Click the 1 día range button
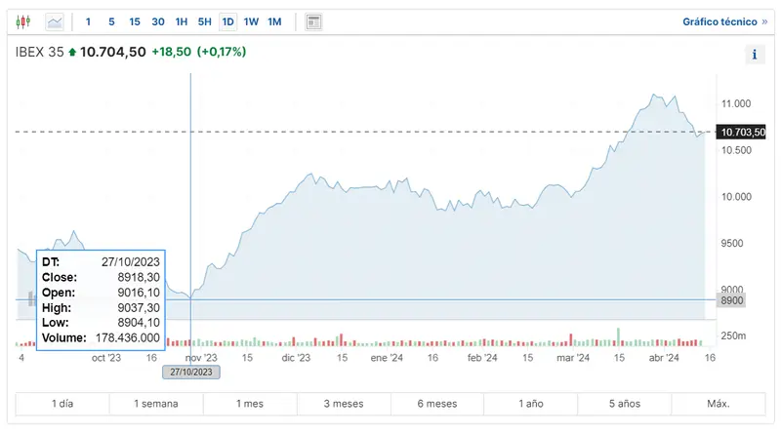The height and width of the screenshot is (433, 781). (x=62, y=404)
